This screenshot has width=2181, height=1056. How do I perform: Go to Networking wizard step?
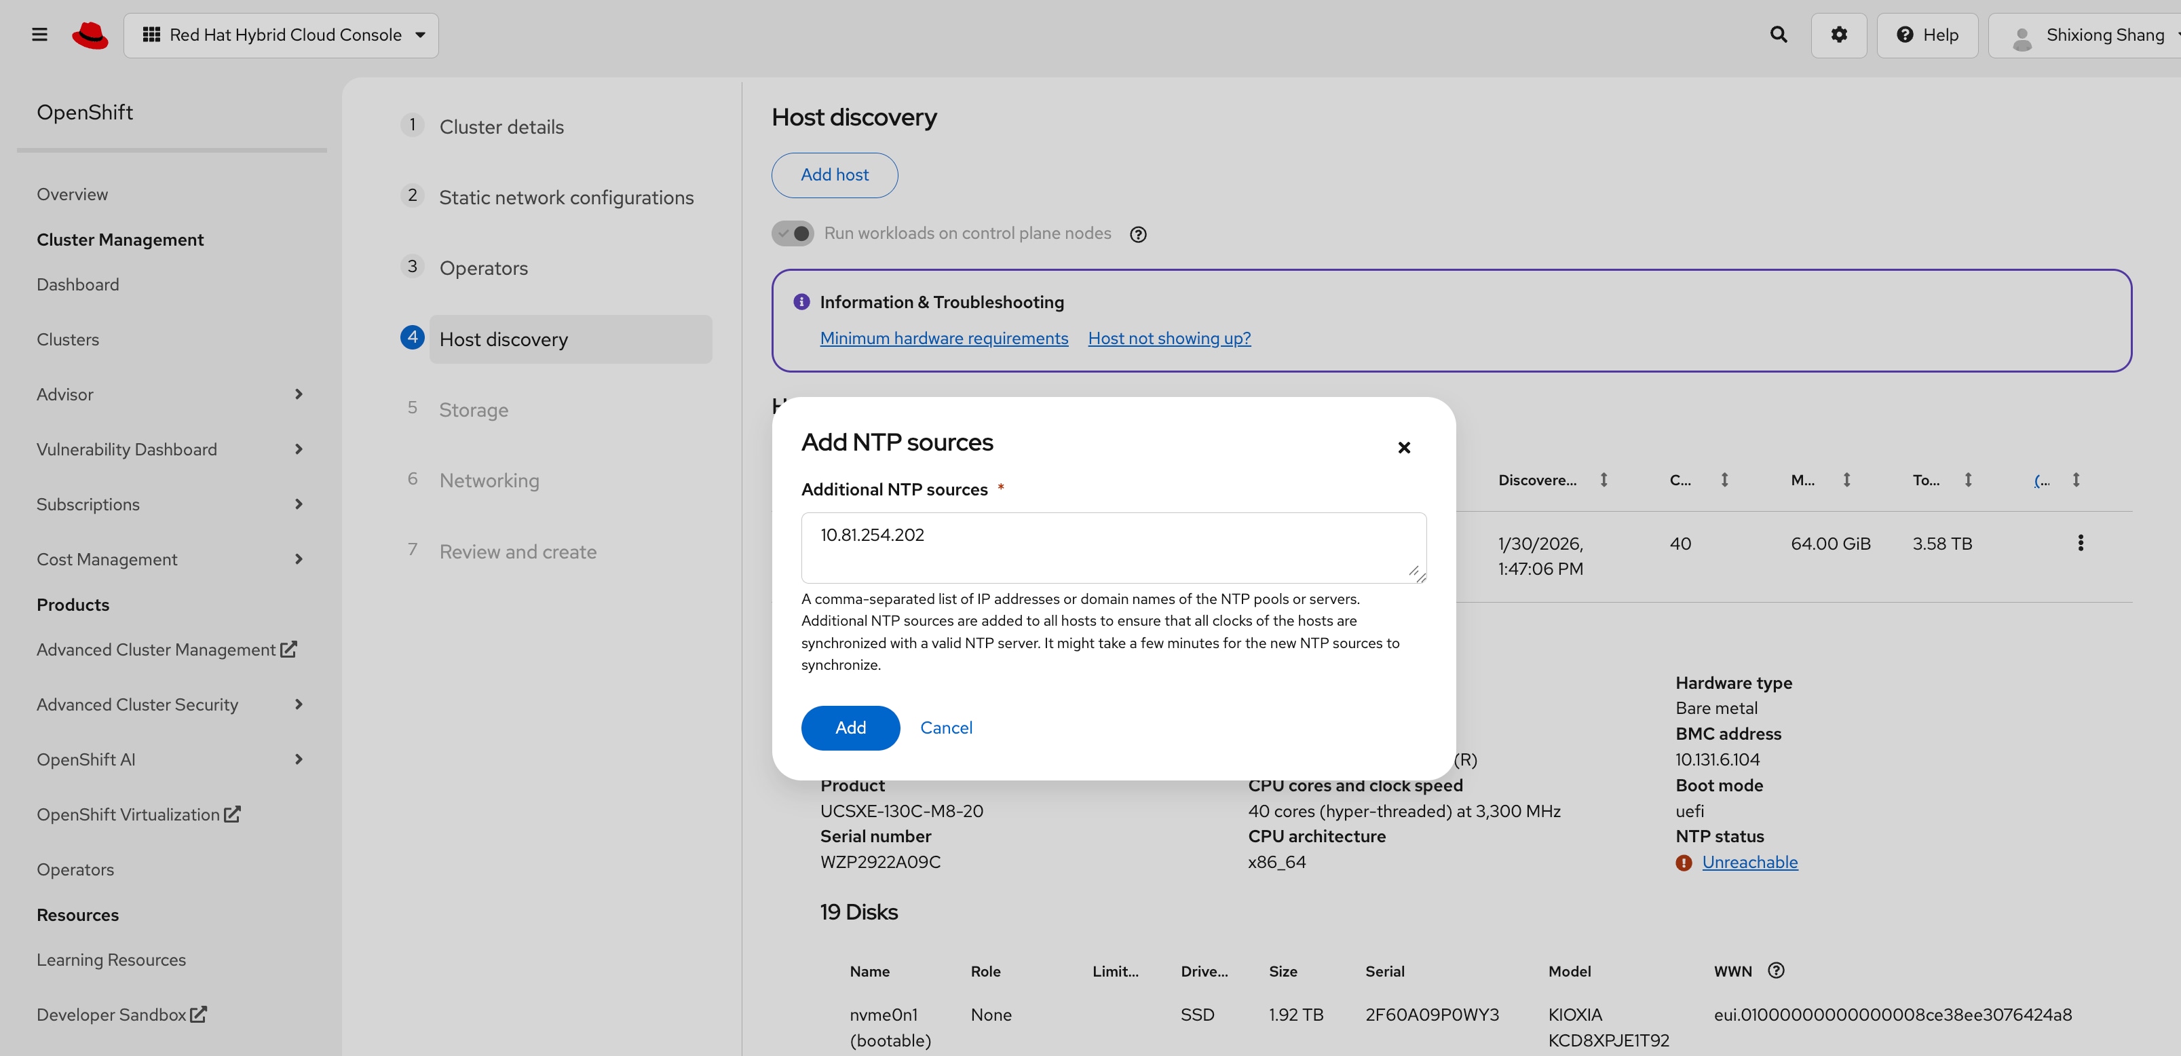click(x=489, y=480)
